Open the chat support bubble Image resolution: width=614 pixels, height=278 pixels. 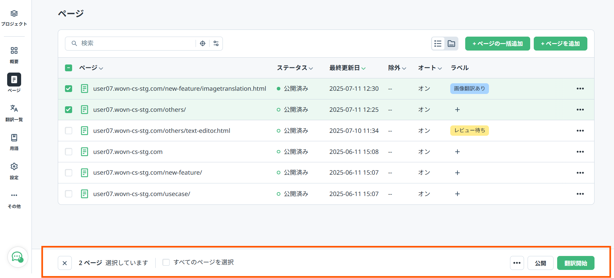18,257
